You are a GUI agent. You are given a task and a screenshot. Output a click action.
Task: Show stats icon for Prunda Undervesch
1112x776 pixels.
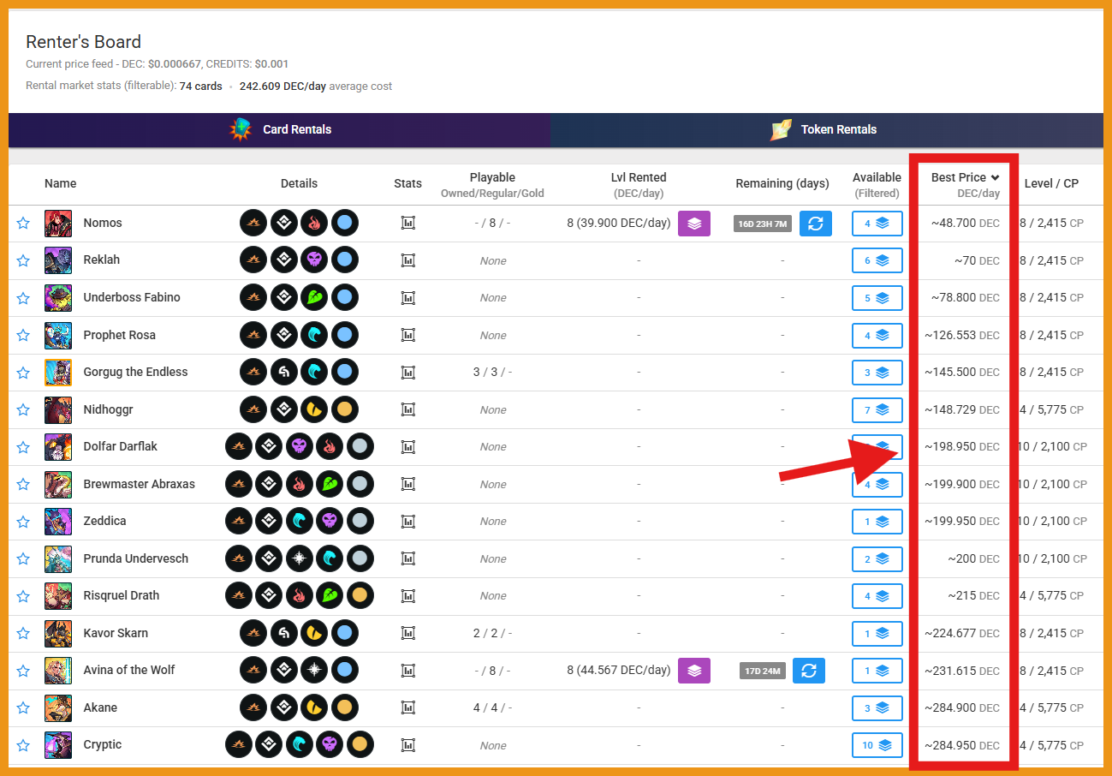(x=408, y=558)
